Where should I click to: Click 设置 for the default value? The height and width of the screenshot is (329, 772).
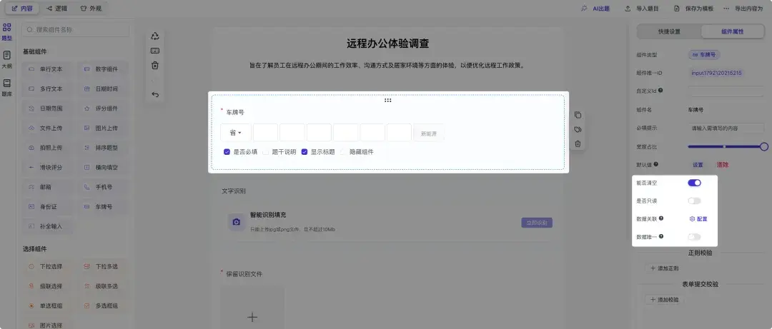pyautogui.click(x=698, y=165)
